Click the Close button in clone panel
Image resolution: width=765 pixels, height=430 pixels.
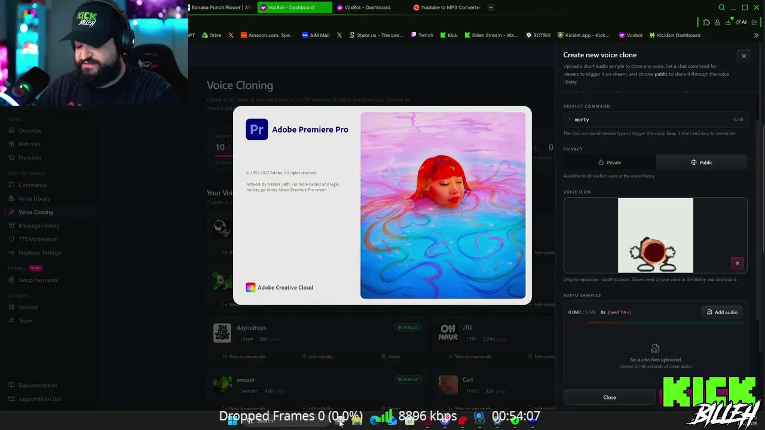point(610,397)
